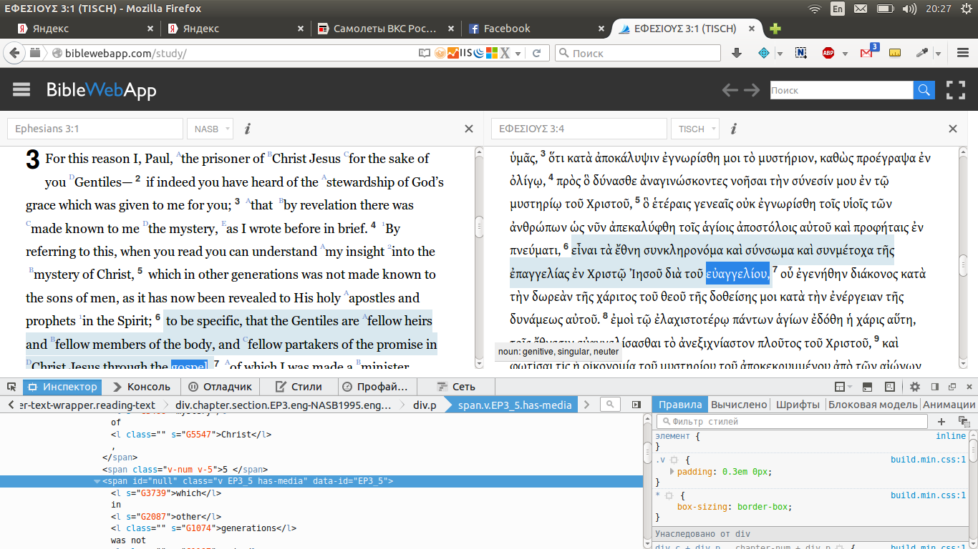Open devtools settings gear
This screenshot has width=978, height=549.
tap(915, 387)
